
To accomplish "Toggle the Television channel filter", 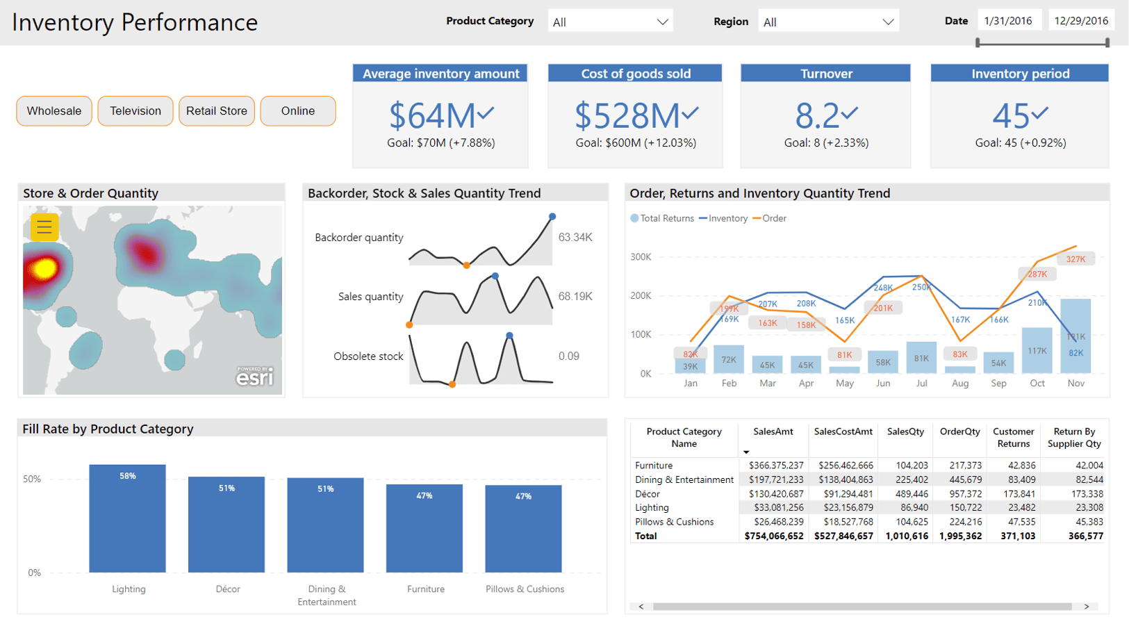I will point(135,110).
